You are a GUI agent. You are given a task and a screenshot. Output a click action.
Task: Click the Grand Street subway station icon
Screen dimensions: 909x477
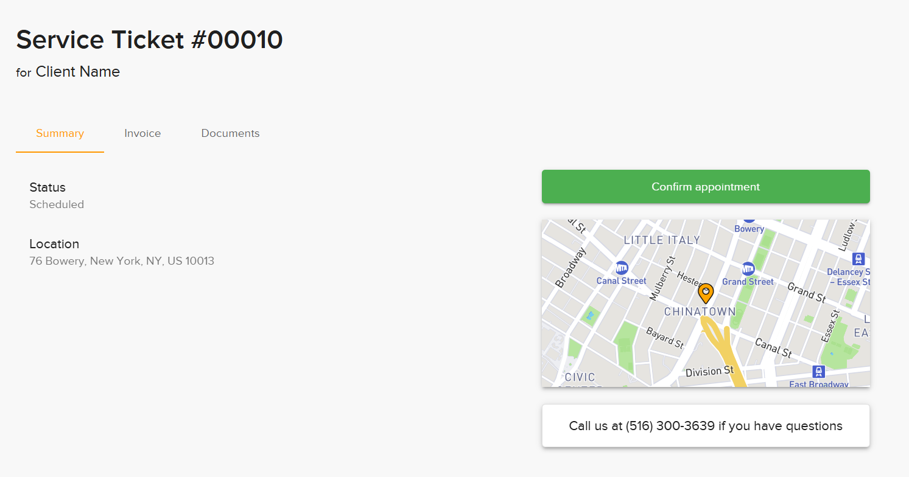tap(748, 268)
